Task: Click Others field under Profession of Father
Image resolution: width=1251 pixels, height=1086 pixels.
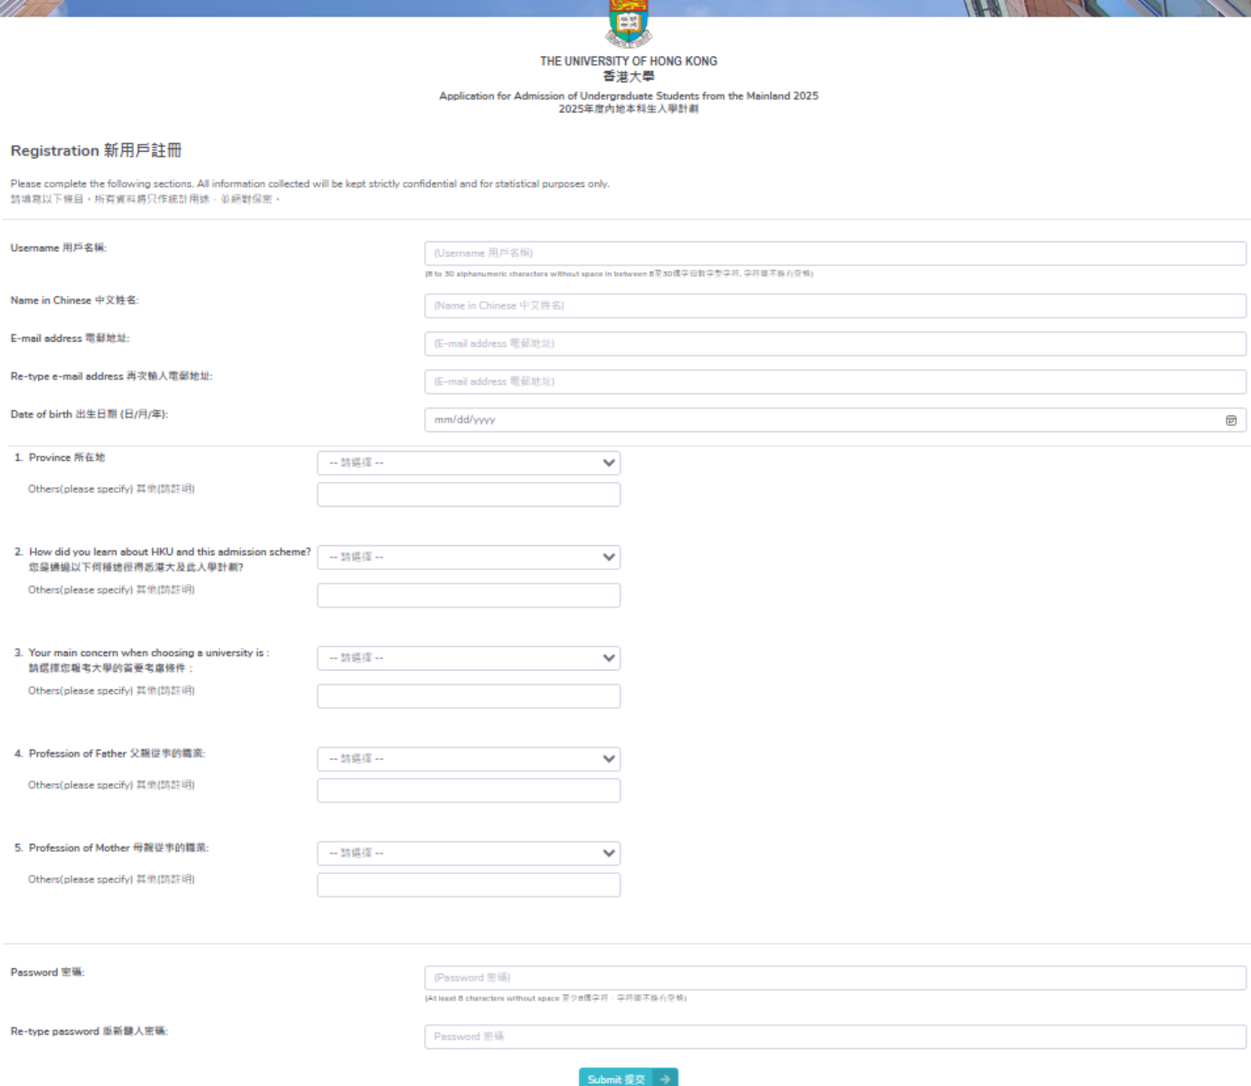Action: pos(468,790)
